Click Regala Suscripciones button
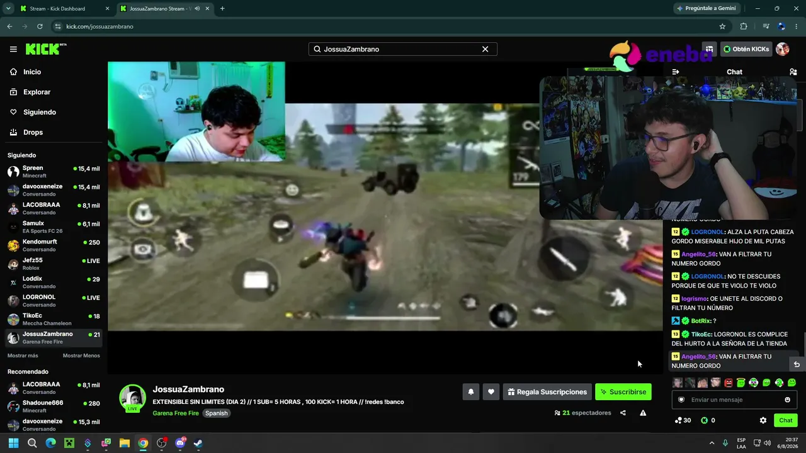 coord(547,392)
